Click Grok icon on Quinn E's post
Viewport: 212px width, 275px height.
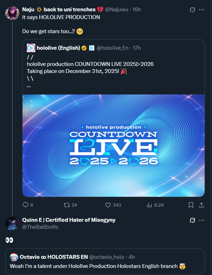click(192, 220)
